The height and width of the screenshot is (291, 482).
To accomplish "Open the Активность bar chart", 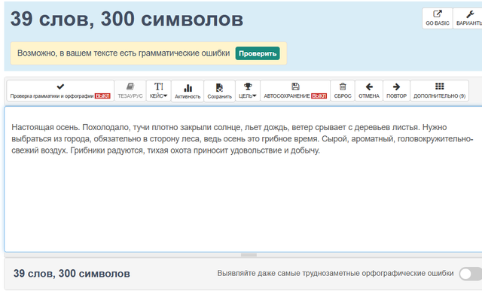I will (188, 91).
